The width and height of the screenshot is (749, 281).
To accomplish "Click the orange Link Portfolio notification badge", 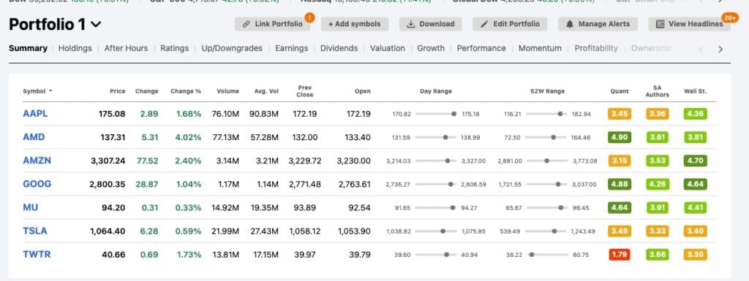I will (x=309, y=18).
